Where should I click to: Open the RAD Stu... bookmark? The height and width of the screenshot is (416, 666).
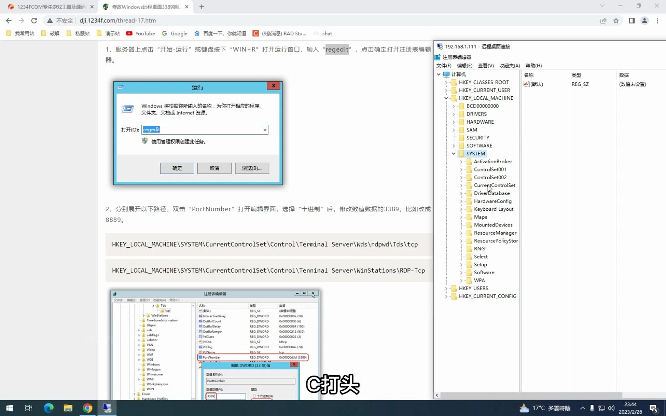(x=279, y=34)
